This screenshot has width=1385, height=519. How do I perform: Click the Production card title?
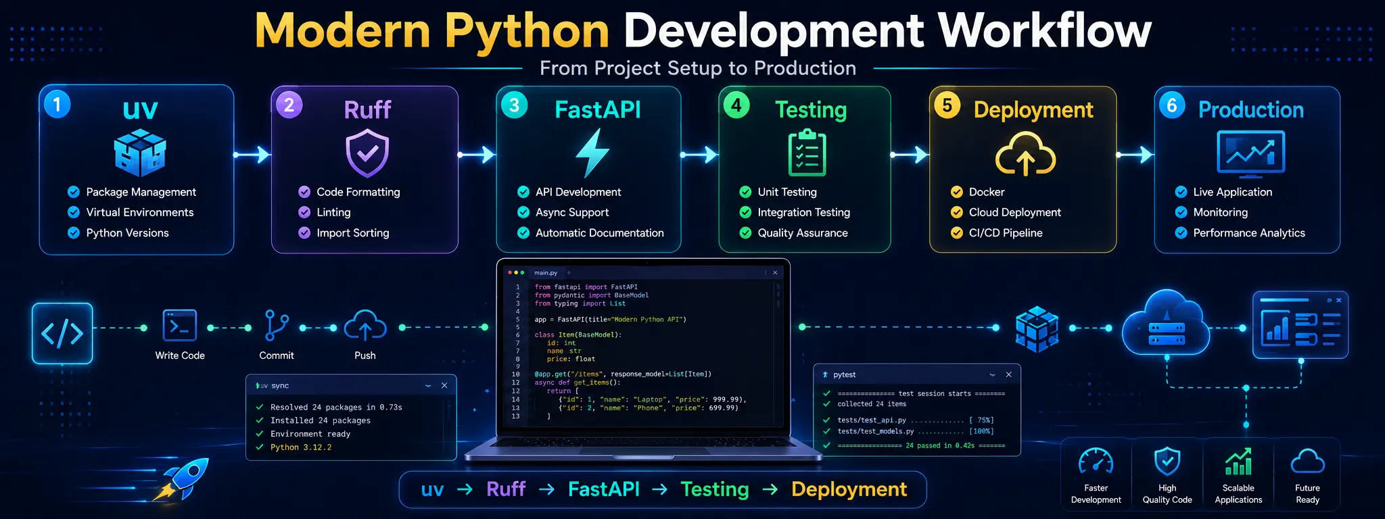(1251, 109)
